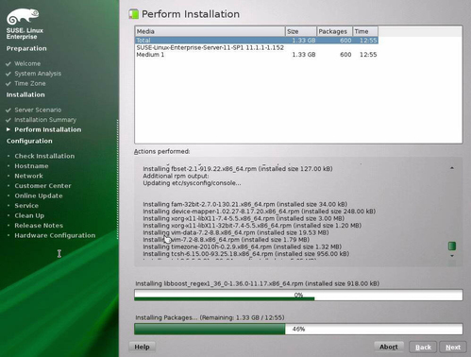Sort by the Media column header
Image resolution: width=471 pixels, height=357 pixels.
pyautogui.click(x=210, y=31)
